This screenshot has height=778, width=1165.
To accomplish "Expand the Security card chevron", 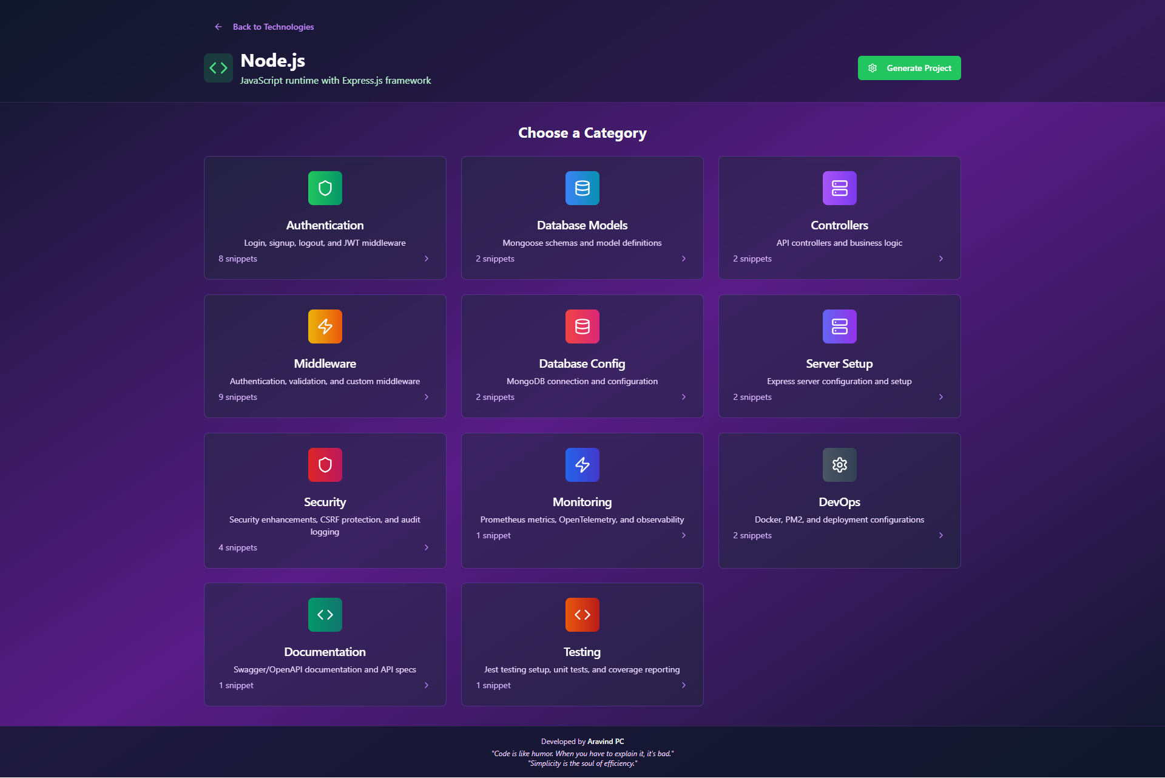I will pos(427,547).
